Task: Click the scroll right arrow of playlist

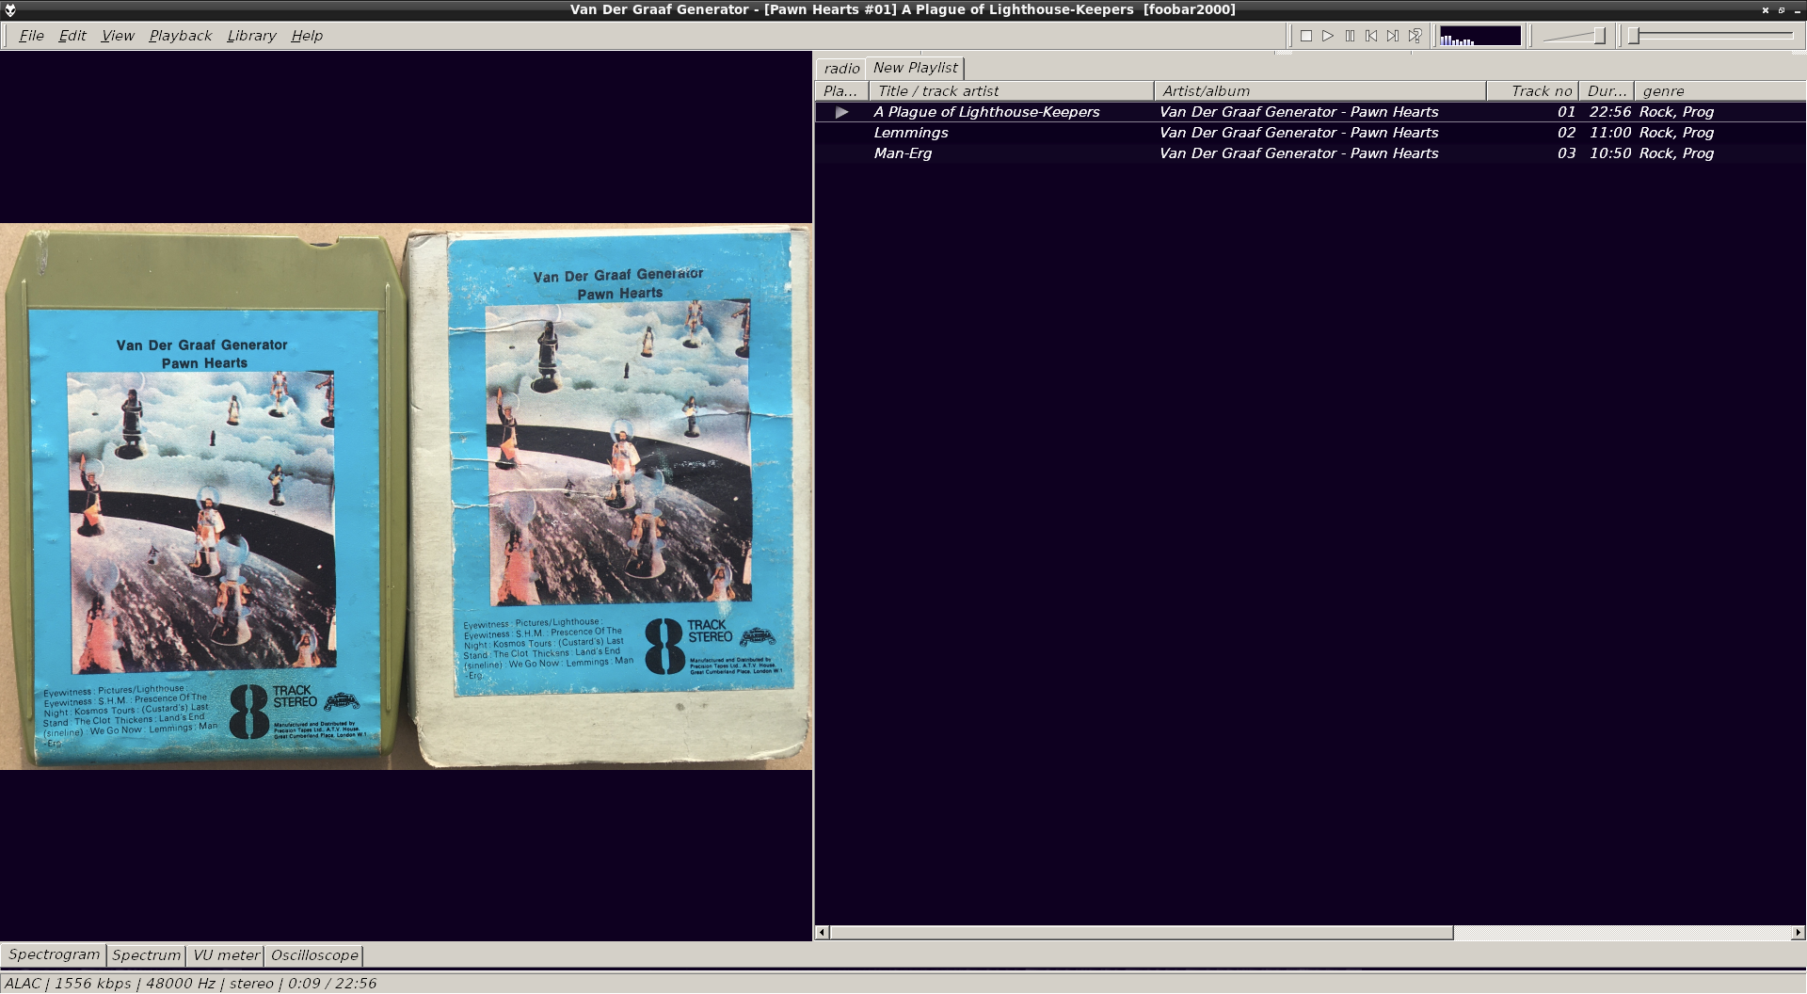Action: tap(1798, 933)
